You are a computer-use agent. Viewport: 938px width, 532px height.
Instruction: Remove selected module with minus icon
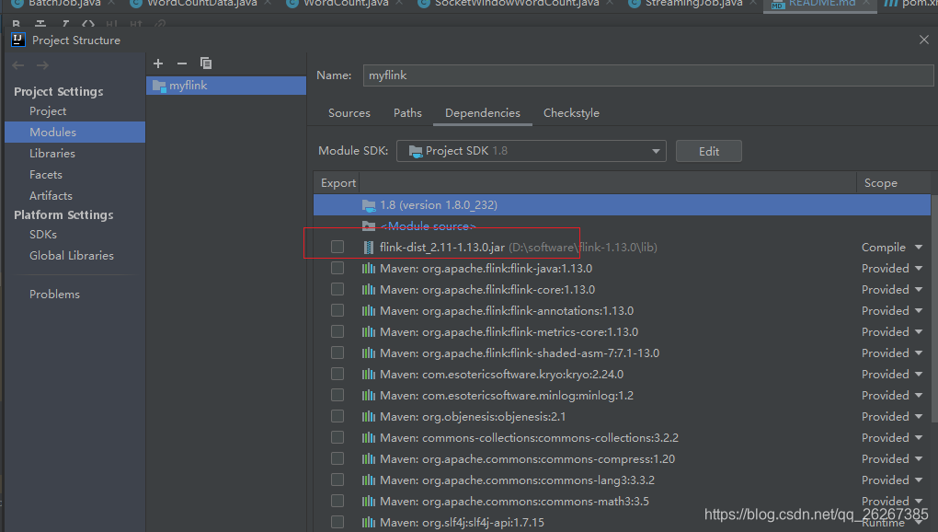[182, 63]
